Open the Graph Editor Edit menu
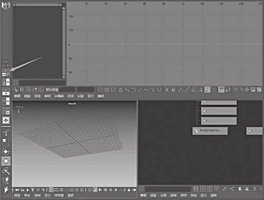 pos(17,96)
